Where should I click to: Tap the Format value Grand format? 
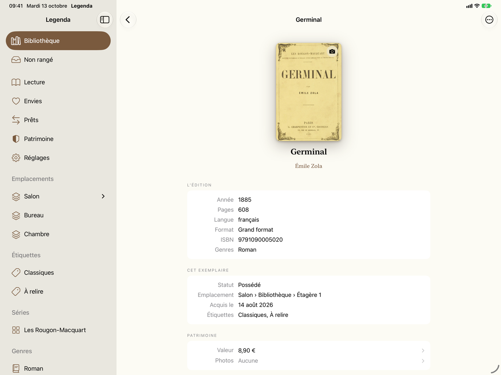click(256, 230)
